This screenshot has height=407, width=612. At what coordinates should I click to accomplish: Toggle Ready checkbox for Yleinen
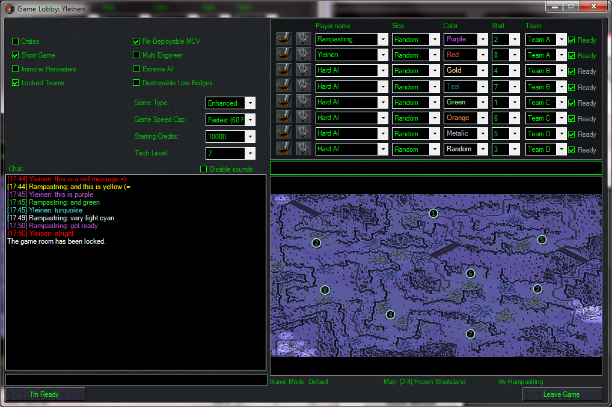[x=571, y=56]
